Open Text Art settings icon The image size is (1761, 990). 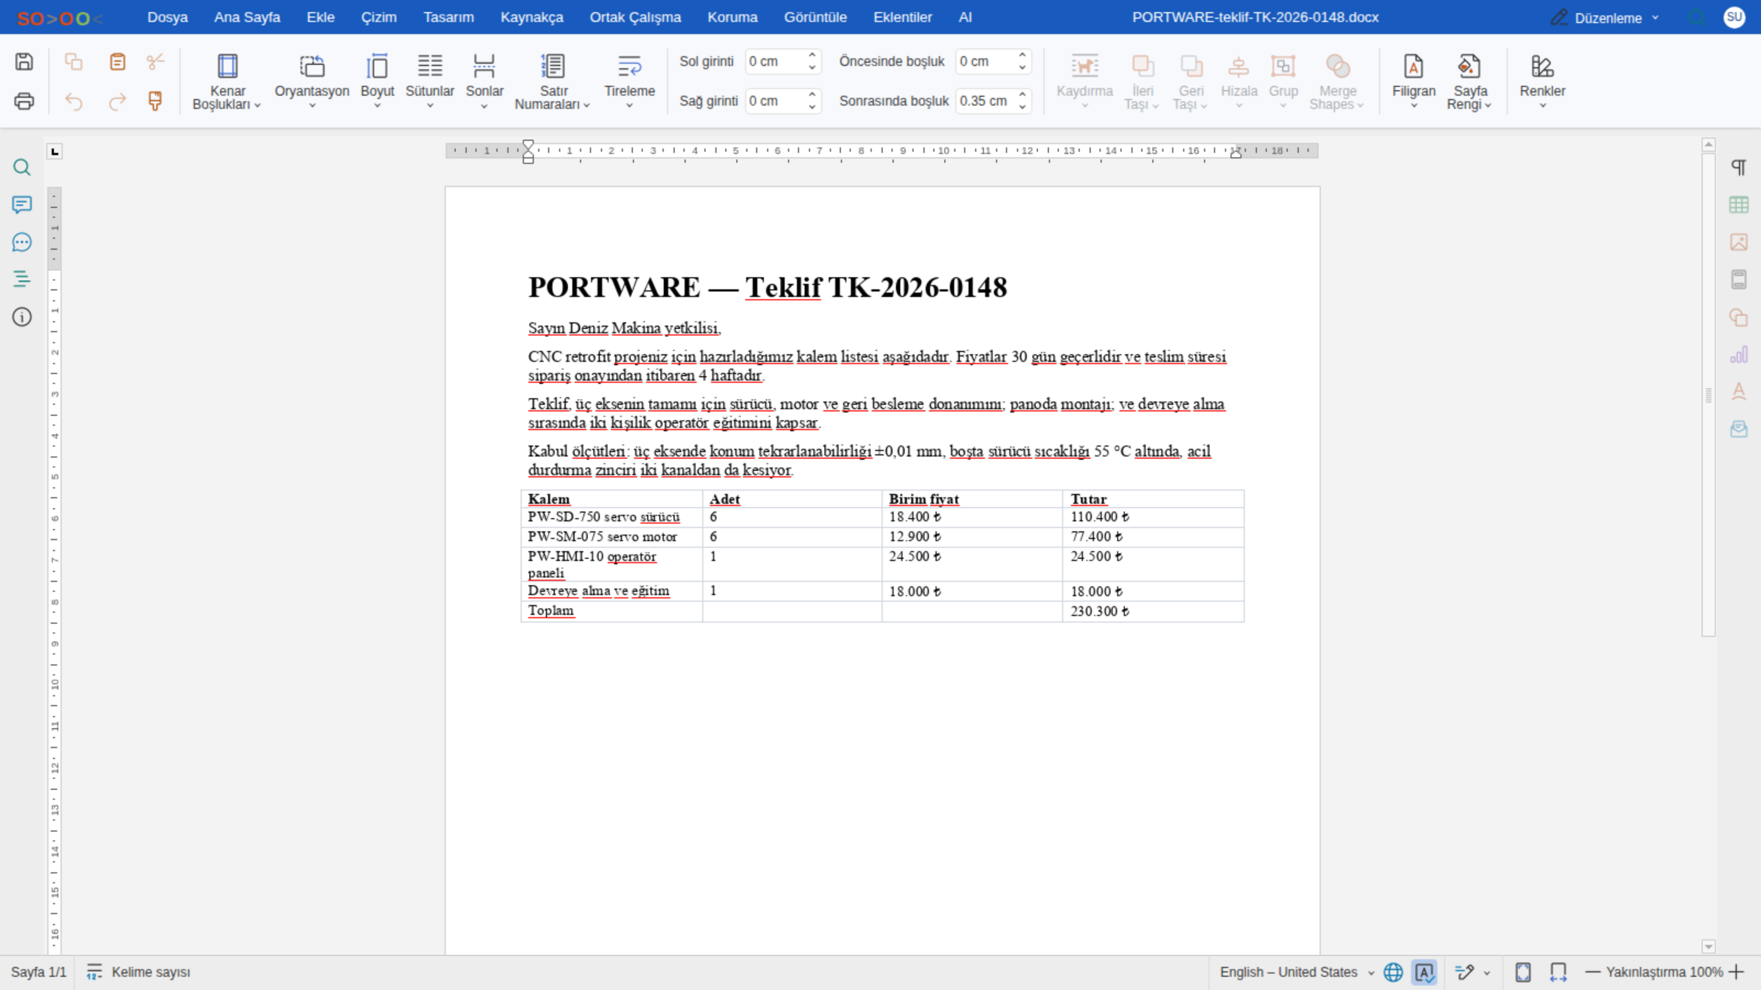(1738, 392)
